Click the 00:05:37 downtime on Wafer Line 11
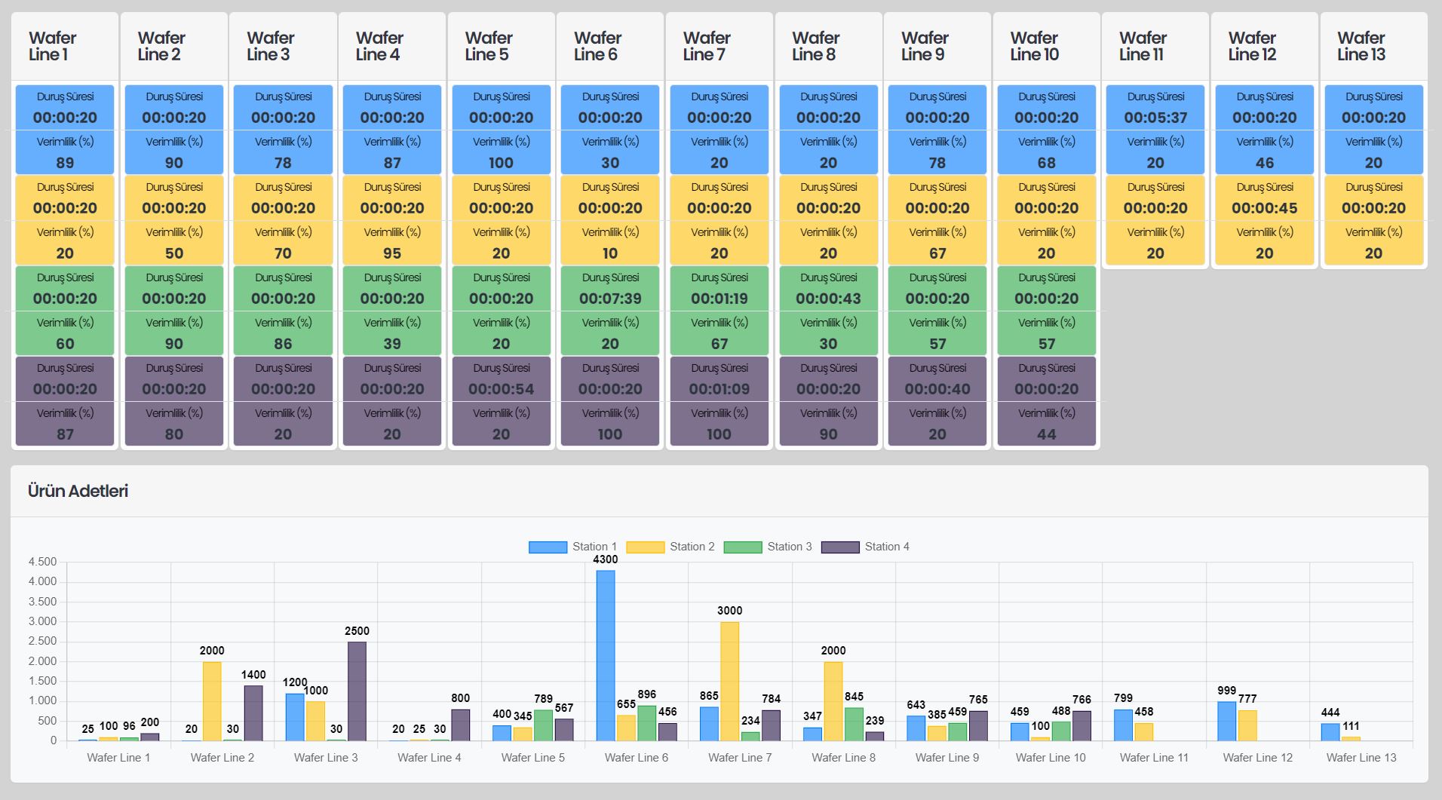Viewport: 1442px width, 800px height. 1155,118
